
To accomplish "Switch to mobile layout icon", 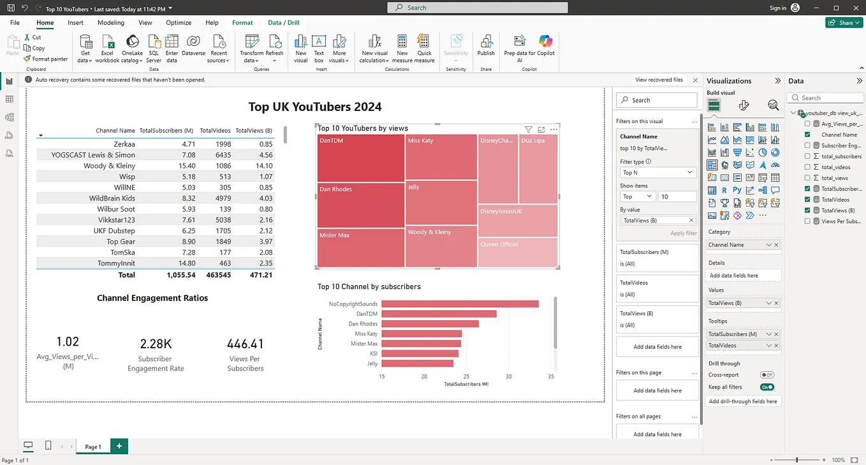I will pyautogui.click(x=48, y=445).
